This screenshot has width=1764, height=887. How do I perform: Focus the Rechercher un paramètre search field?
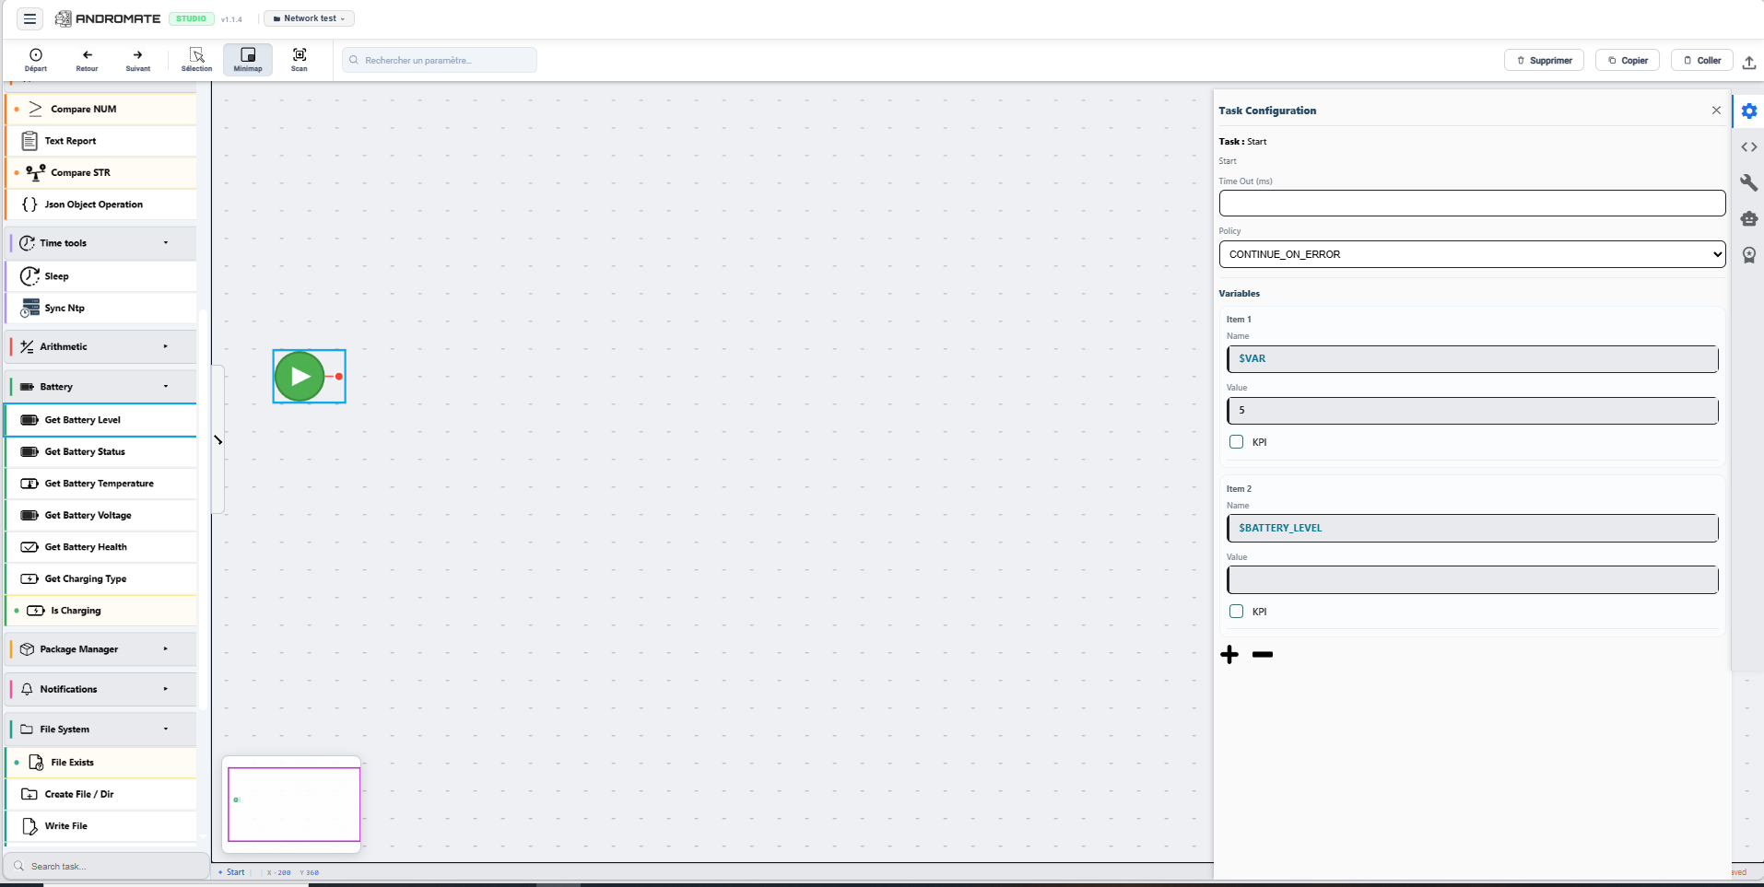coord(440,60)
